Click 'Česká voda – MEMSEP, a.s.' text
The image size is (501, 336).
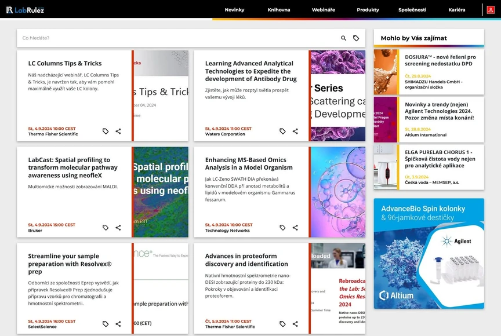coord(432,182)
